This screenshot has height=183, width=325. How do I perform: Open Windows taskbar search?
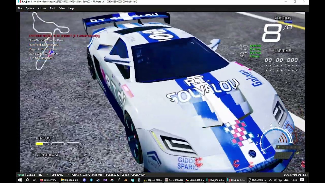(27, 180)
